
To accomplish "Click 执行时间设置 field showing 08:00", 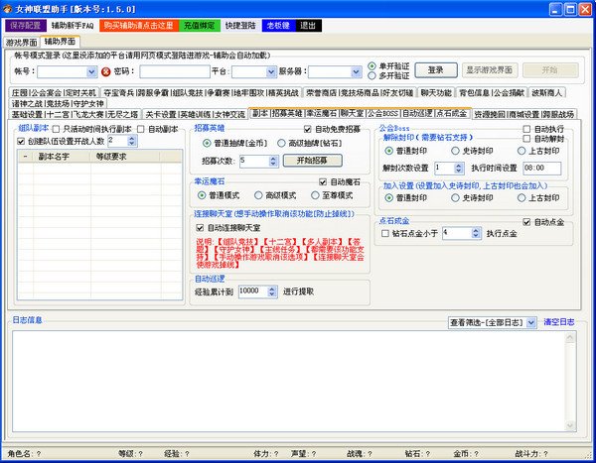I will 542,169.
